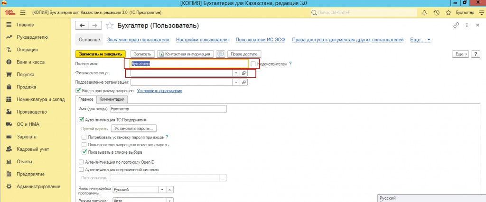Expand Физическое лицо dropdown arrow
Screen dimensions: 486x202
coord(236,73)
